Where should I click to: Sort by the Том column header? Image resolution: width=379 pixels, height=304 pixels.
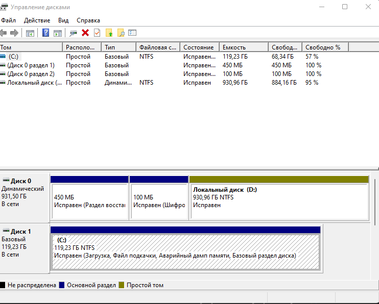click(x=31, y=47)
